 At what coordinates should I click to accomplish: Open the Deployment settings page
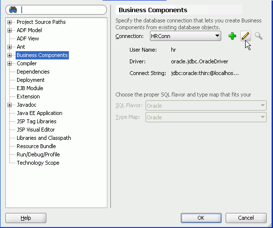click(31, 80)
